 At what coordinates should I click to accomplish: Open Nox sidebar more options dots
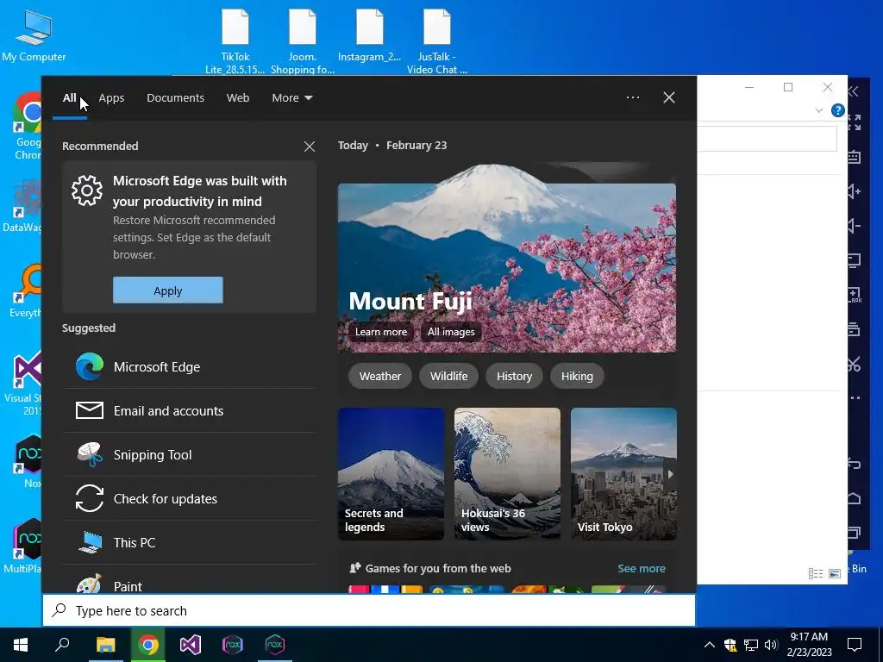click(x=855, y=397)
